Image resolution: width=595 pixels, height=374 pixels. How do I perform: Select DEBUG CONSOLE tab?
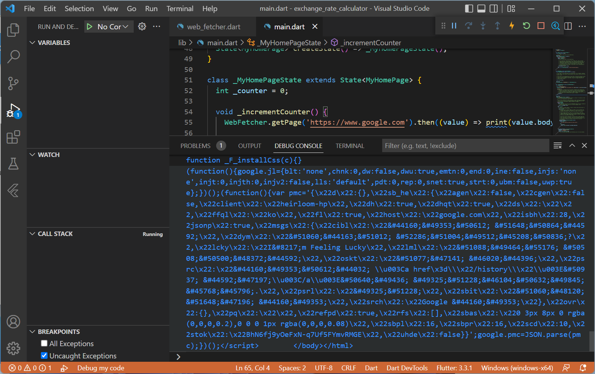pos(298,146)
